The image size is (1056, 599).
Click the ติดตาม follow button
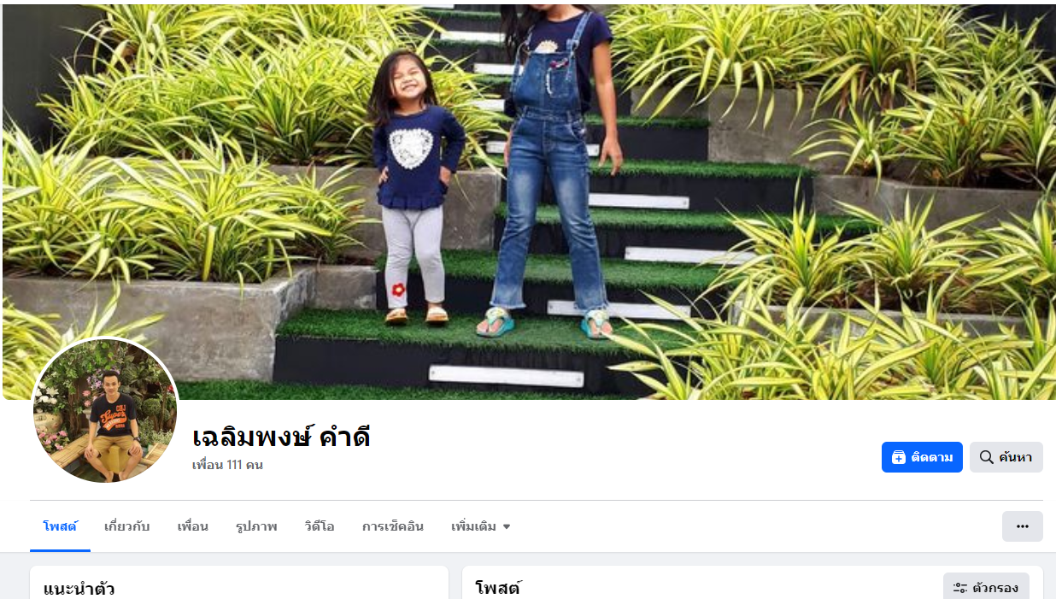922,457
